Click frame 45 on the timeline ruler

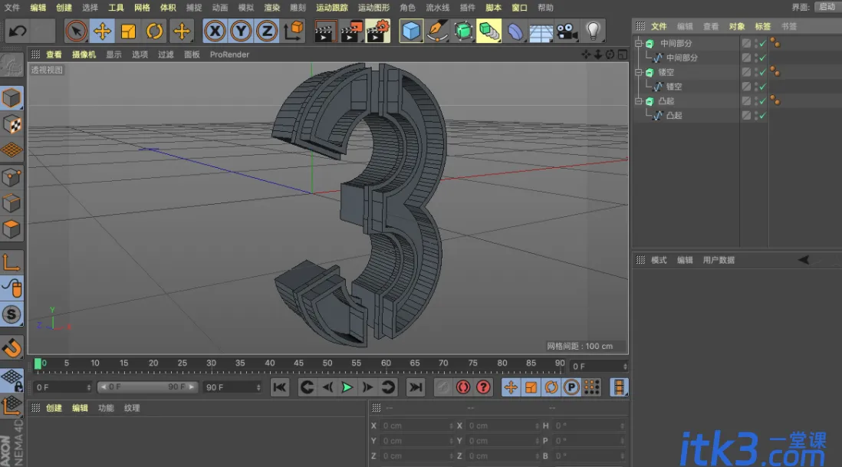[x=298, y=363]
